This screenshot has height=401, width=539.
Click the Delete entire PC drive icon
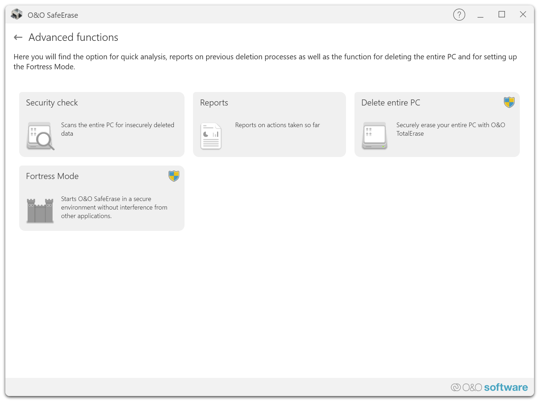coord(374,136)
